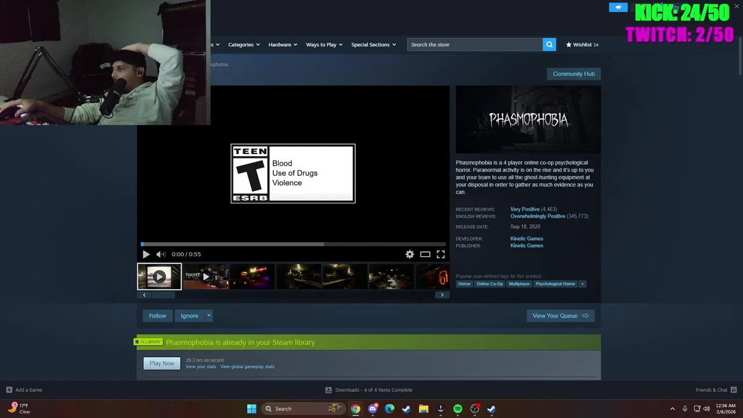This screenshot has height=418, width=743.
Task: Click the Ignore button
Action: (x=189, y=316)
